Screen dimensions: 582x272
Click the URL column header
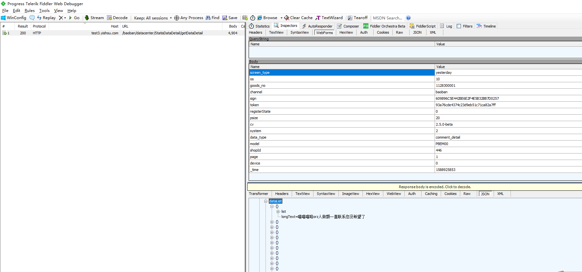[x=171, y=26]
